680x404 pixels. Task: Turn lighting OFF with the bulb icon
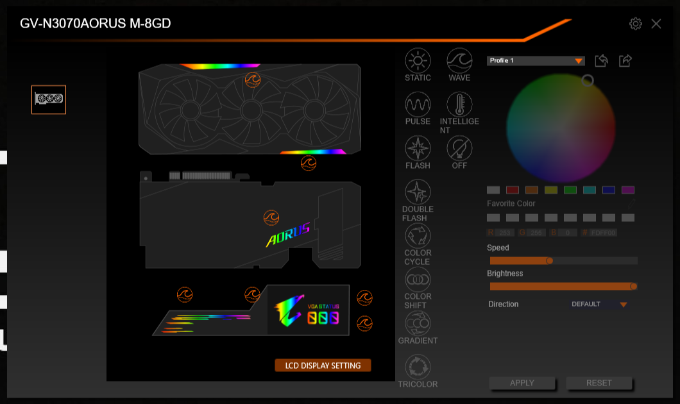[x=459, y=148]
